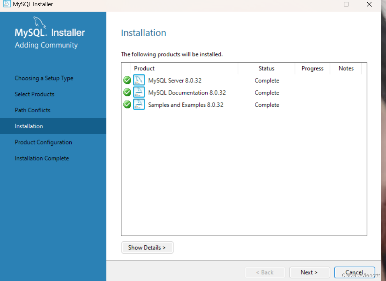Go to the Select Products step
Screen dimensions: 386x281
34,94
